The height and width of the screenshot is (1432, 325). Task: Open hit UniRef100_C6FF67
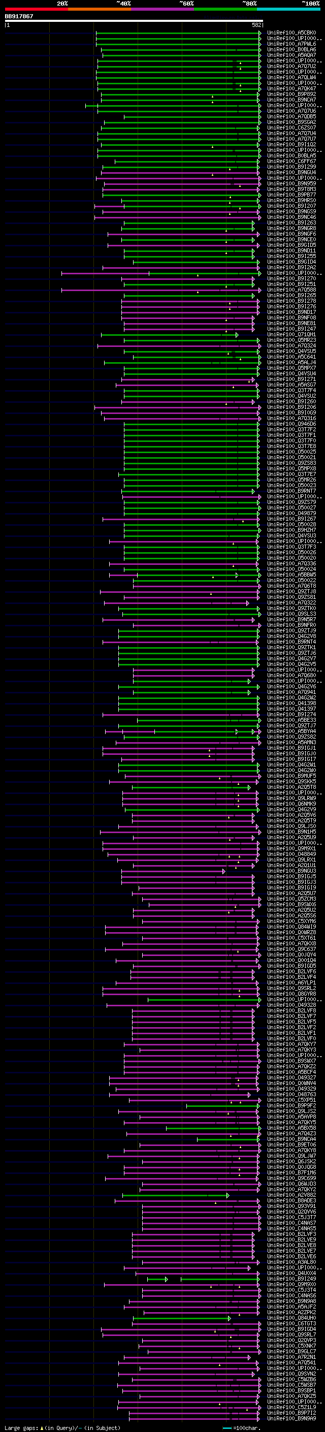click(x=291, y=161)
